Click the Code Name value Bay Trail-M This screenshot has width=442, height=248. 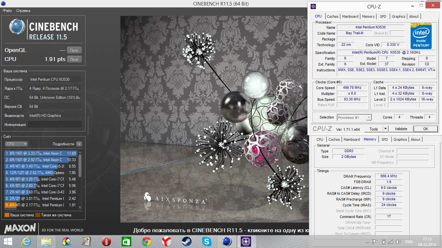click(354, 33)
